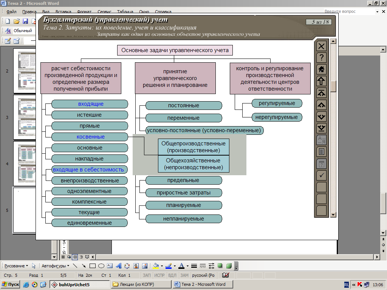Expand the Fill Color arrow dropdown
This screenshot has height=290, width=387.
pyautogui.click(x=162, y=266)
